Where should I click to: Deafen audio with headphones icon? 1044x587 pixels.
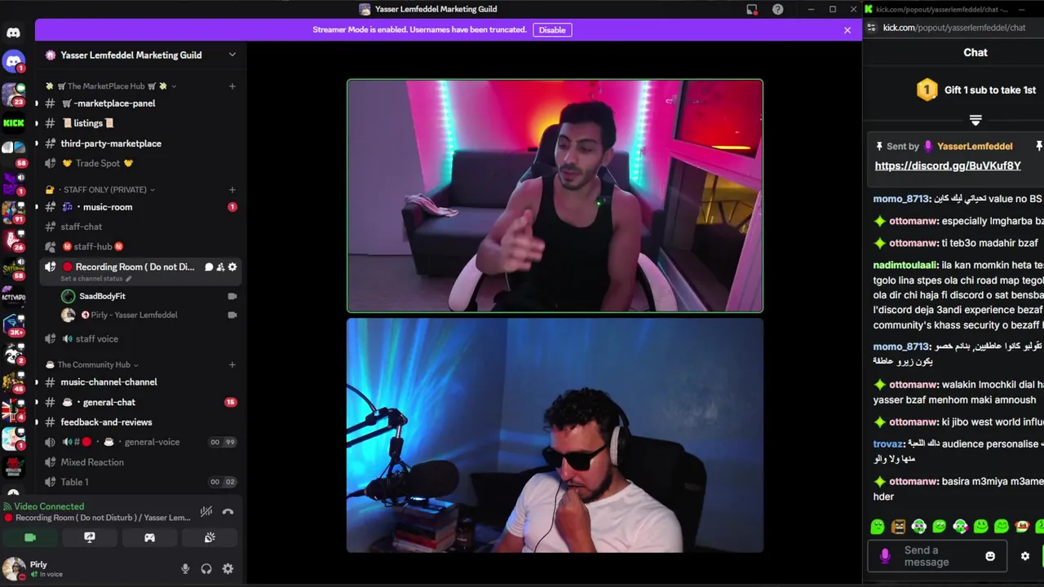point(206,569)
